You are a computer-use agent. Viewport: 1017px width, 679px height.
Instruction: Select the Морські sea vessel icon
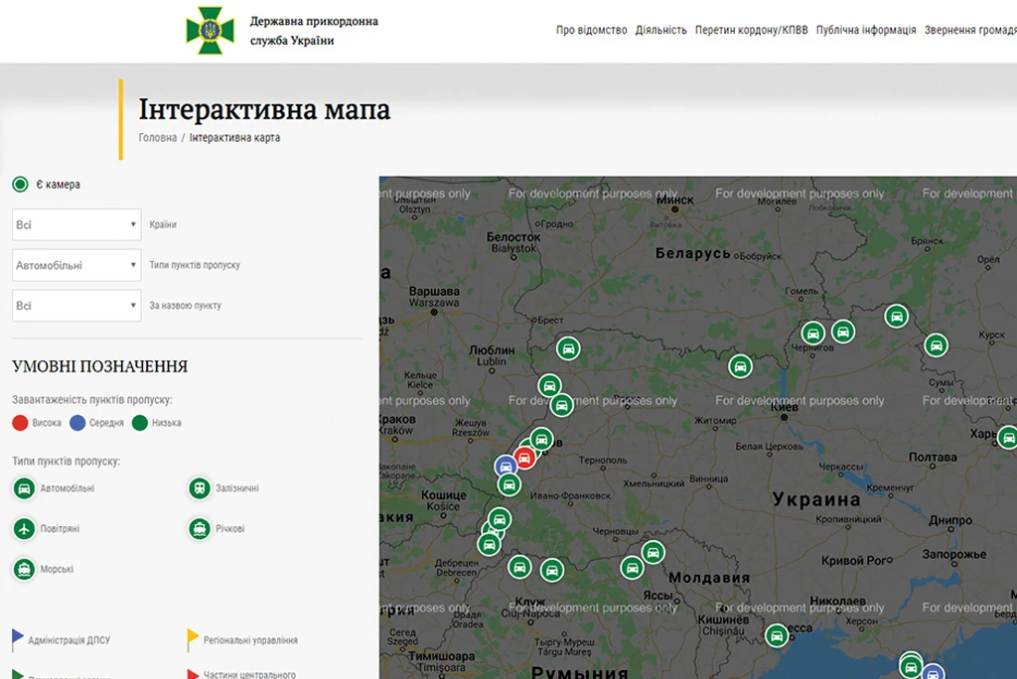tap(22, 569)
